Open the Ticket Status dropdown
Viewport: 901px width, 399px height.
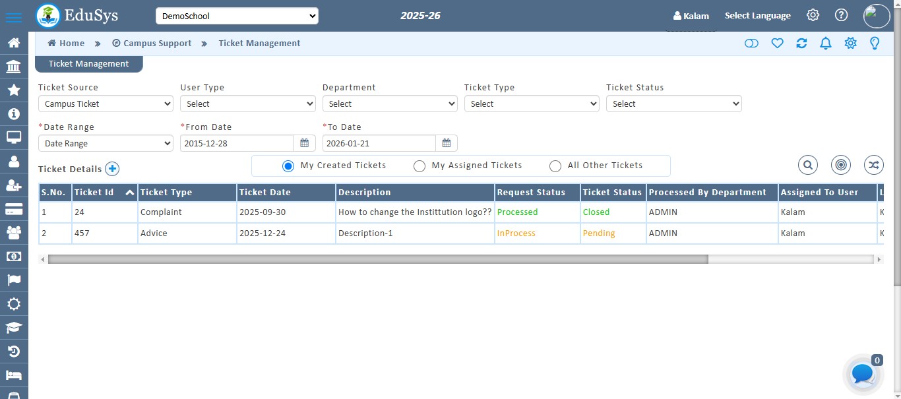[x=673, y=104]
